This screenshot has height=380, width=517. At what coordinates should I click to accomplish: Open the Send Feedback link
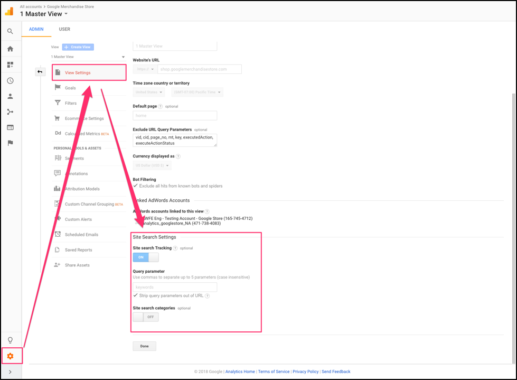pyautogui.click(x=336, y=372)
